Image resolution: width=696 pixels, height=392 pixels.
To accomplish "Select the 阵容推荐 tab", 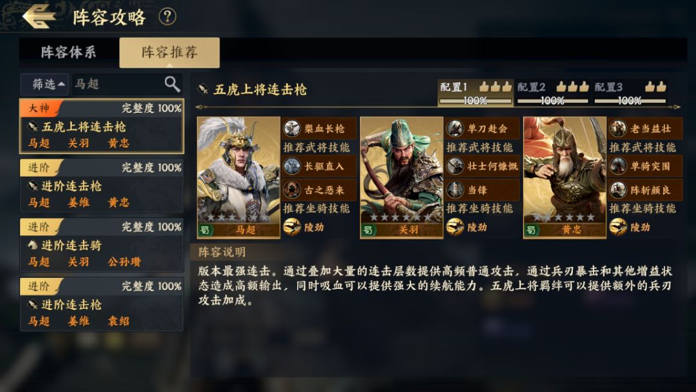I will tap(169, 52).
